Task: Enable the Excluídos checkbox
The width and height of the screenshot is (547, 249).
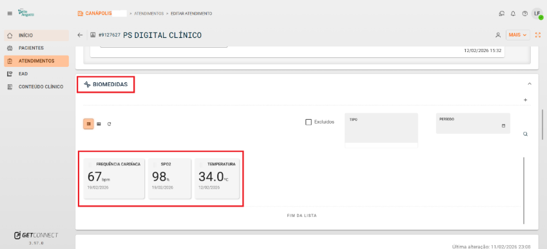Action: 309,122
